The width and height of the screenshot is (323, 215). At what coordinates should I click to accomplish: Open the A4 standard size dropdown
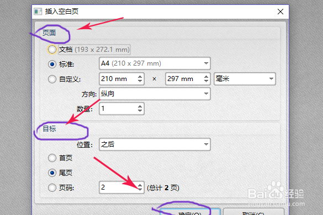click(155, 63)
